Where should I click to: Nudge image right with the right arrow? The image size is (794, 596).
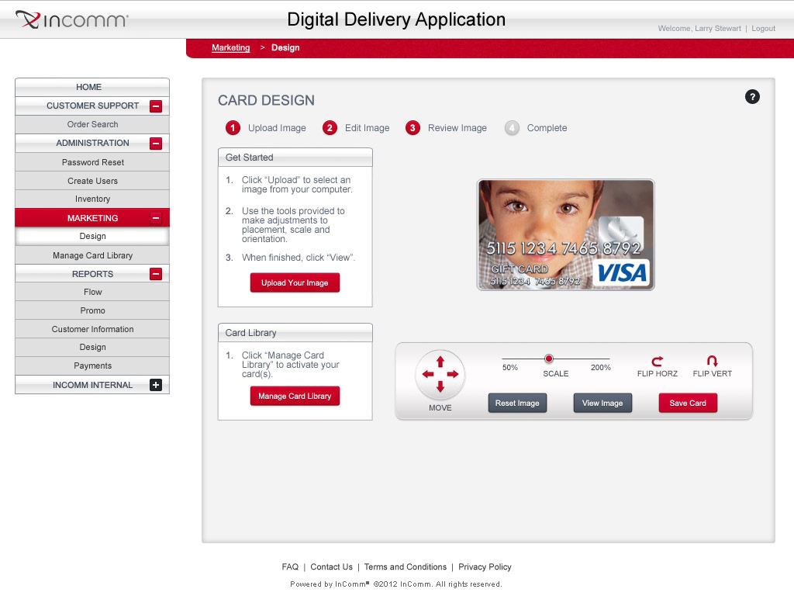click(x=453, y=374)
